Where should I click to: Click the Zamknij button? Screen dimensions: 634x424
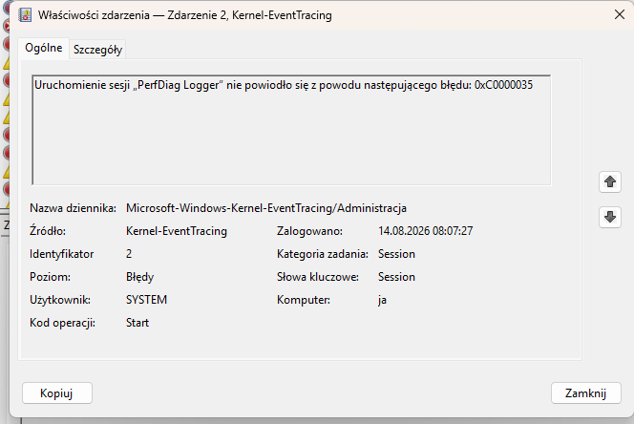pyautogui.click(x=585, y=392)
